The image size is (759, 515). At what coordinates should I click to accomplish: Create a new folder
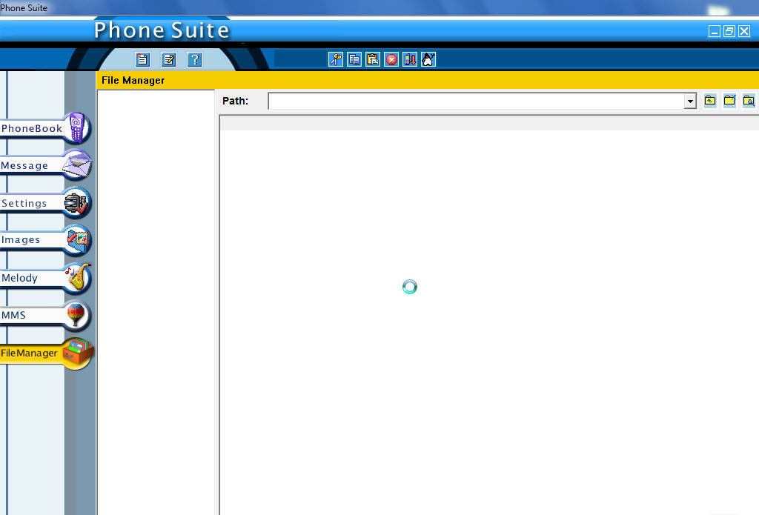tap(729, 101)
